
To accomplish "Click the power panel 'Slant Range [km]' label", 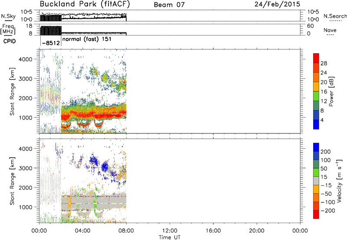I will (x=12, y=91).
